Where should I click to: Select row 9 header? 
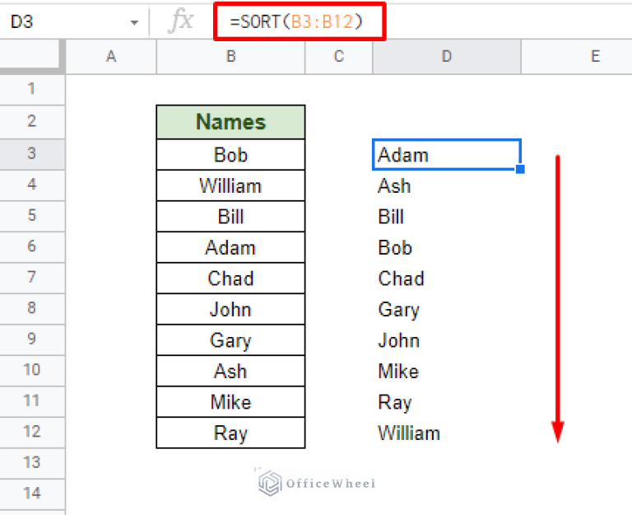[x=32, y=339]
